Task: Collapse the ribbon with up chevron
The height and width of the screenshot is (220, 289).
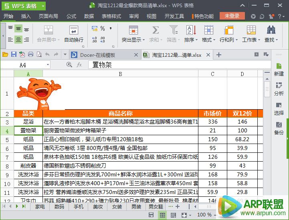Action: coord(243,5)
